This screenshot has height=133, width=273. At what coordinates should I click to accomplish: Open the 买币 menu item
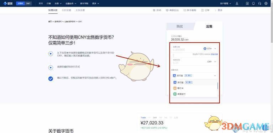pos(41,3)
